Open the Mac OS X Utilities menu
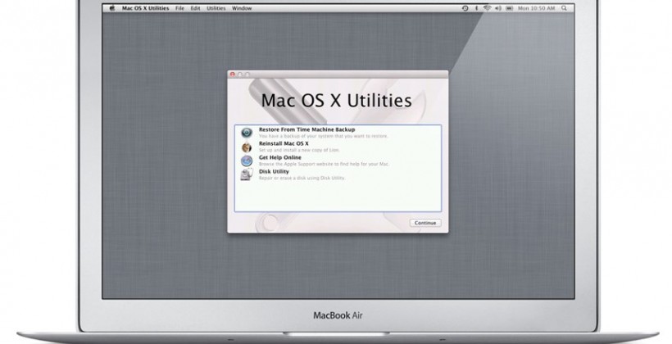 click(x=145, y=8)
